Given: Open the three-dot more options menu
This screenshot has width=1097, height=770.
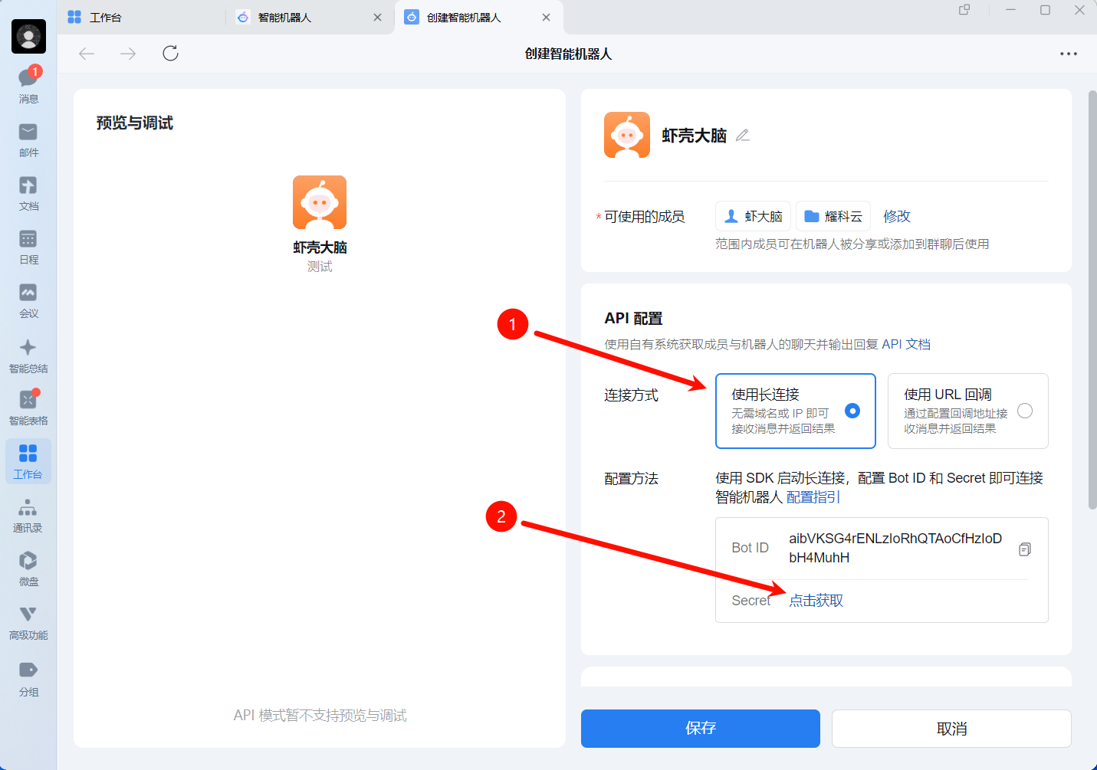Looking at the screenshot, I should click(x=1069, y=54).
